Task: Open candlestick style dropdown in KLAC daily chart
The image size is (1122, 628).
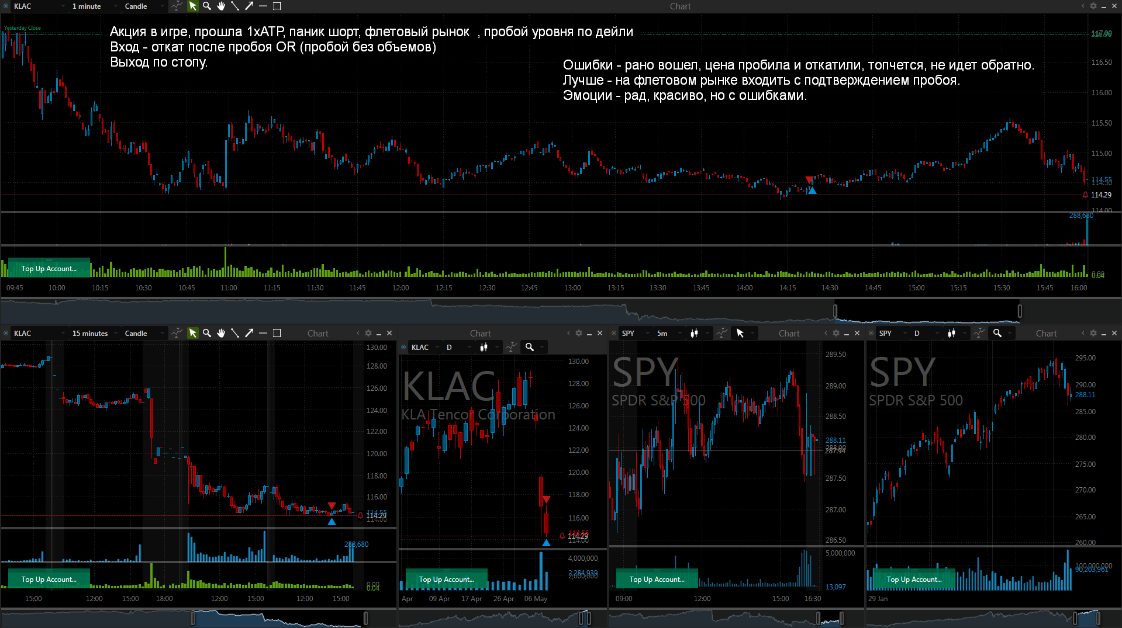Action: tap(489, 347)
